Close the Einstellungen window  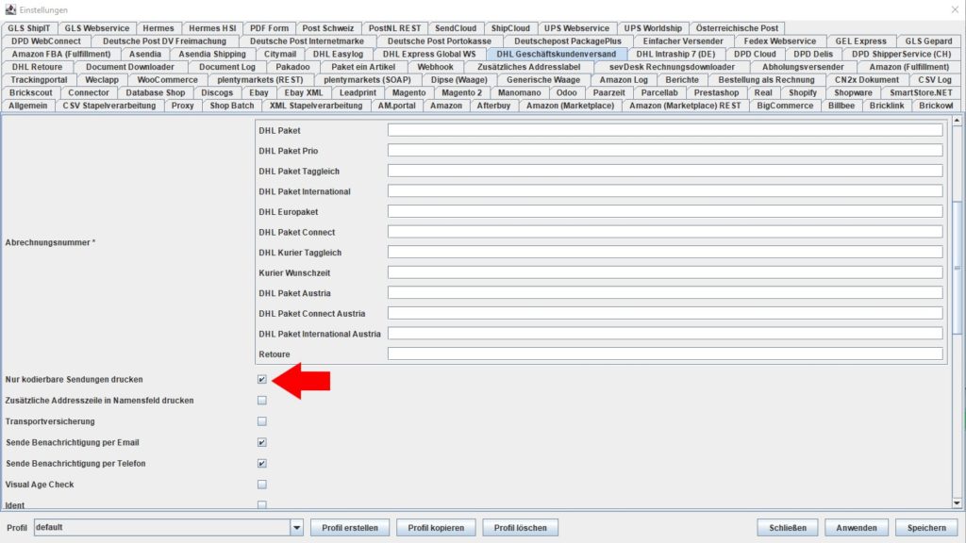[955, 9]
